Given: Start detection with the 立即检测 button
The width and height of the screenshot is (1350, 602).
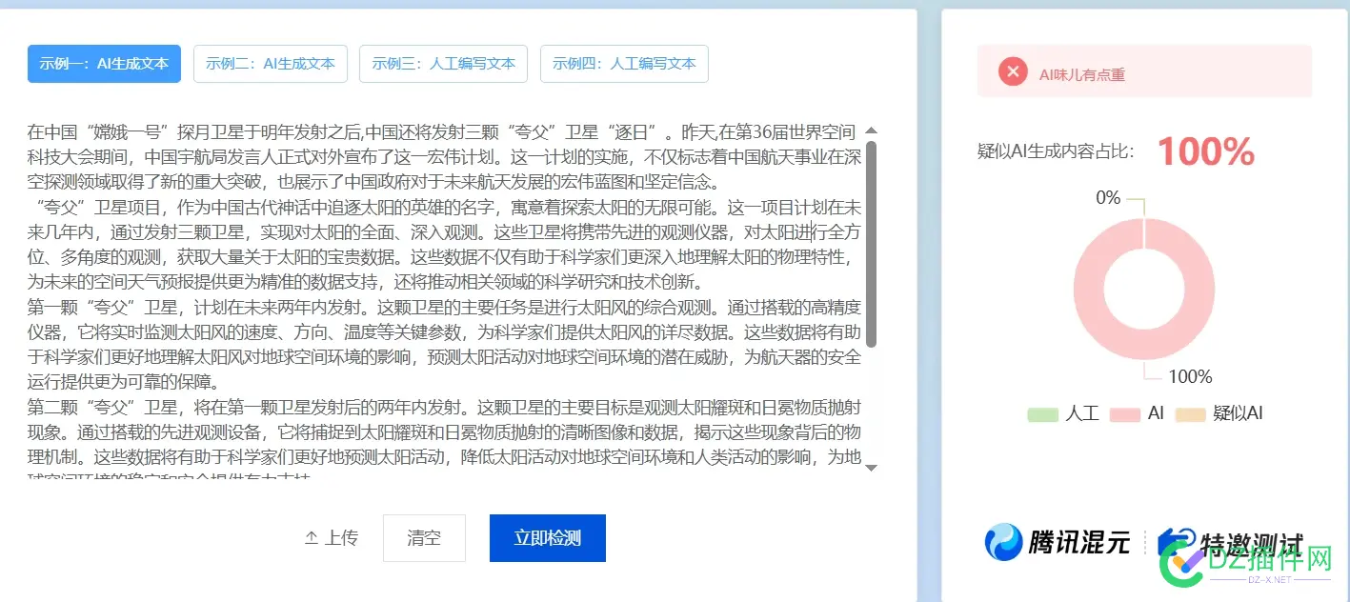Looking at the screenshot, I should click(x=547, y=538).
